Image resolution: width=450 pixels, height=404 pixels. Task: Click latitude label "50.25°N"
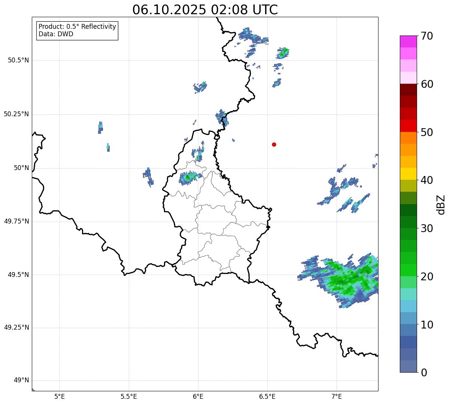pyautogui.click(x=16, y=114)
